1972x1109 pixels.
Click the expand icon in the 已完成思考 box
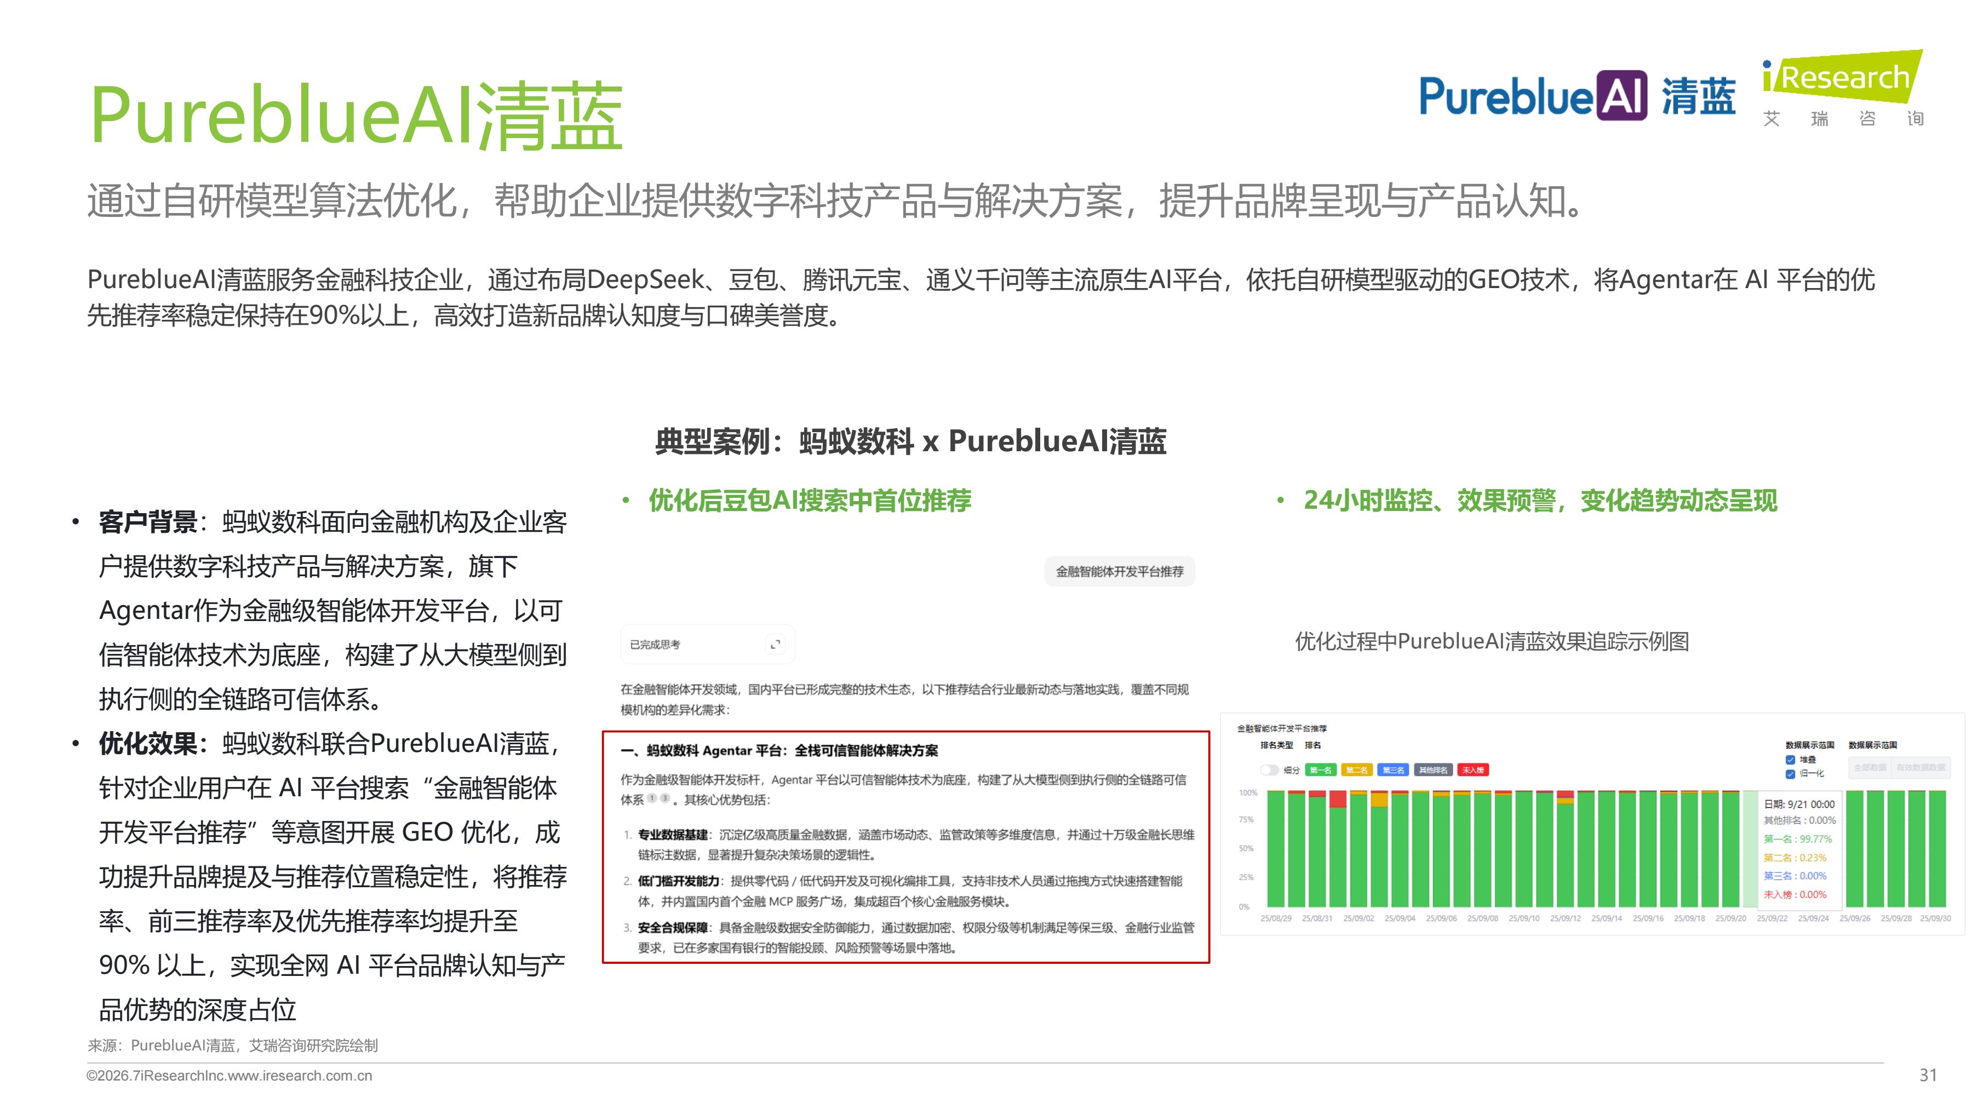776,645
